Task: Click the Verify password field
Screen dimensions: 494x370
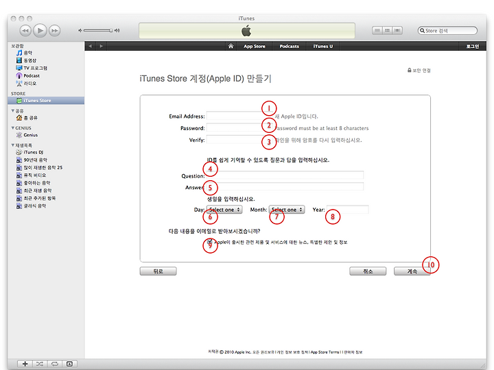Action: [239, 140]
